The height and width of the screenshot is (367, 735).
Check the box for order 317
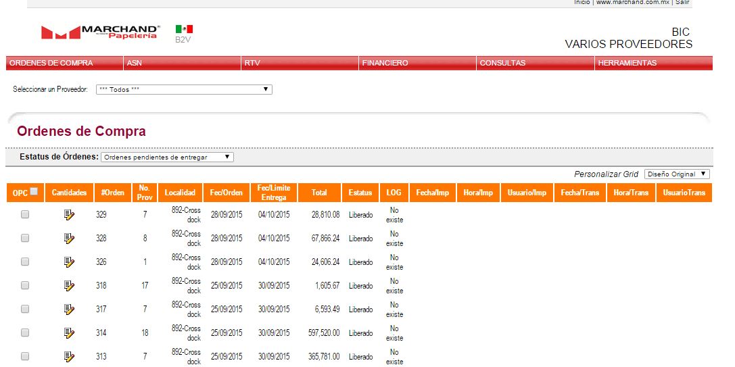point(25,309)
